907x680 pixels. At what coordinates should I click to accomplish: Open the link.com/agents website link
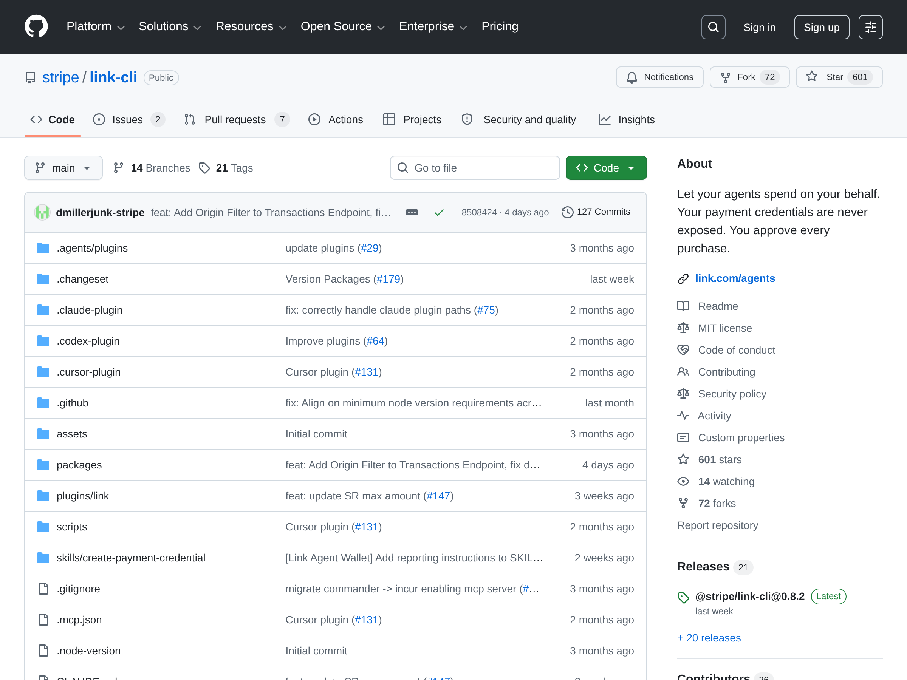[x=735, y=279]
